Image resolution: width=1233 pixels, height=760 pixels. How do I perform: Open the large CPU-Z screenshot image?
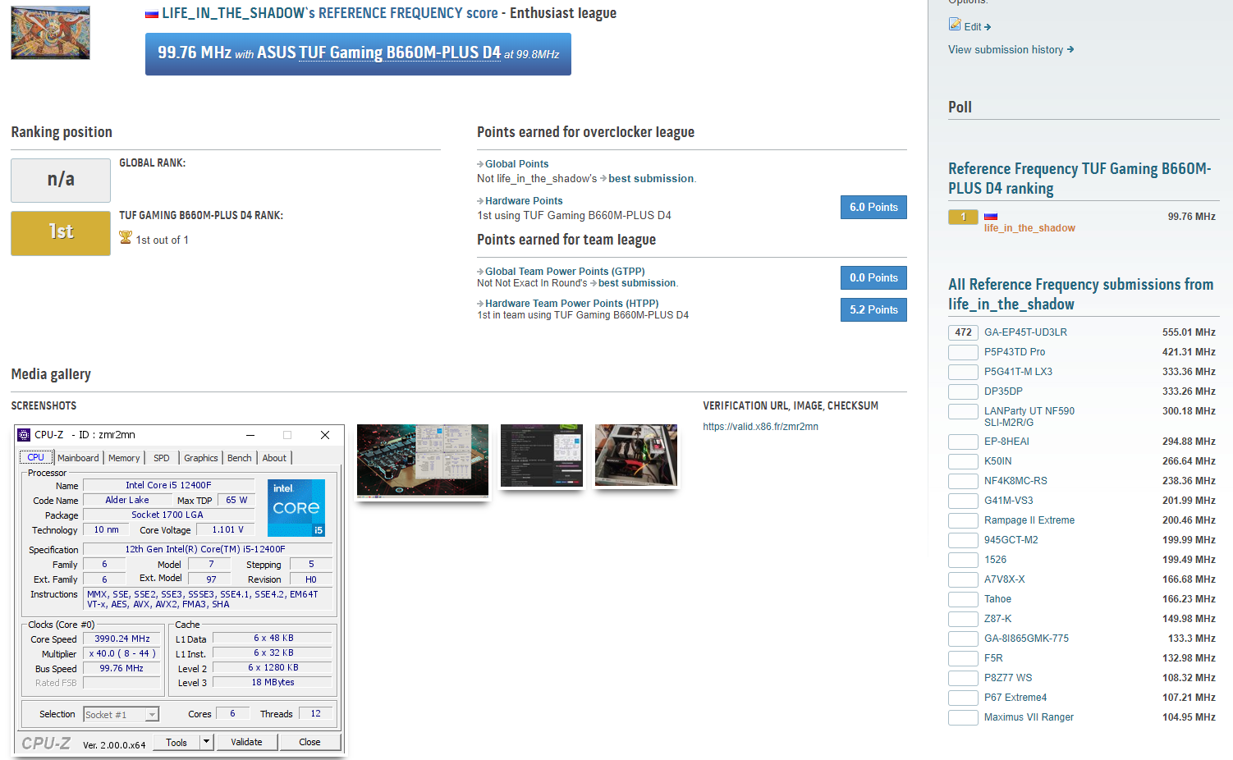pos(180,591)
